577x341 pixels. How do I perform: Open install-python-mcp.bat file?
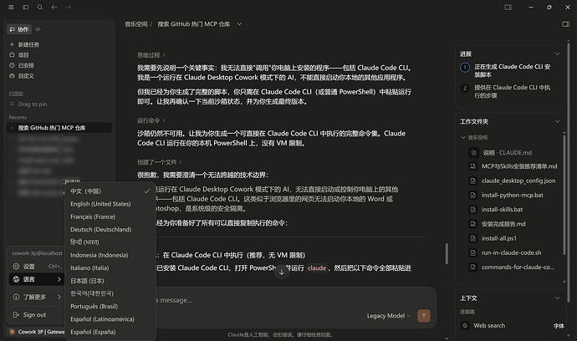point(512,195)
